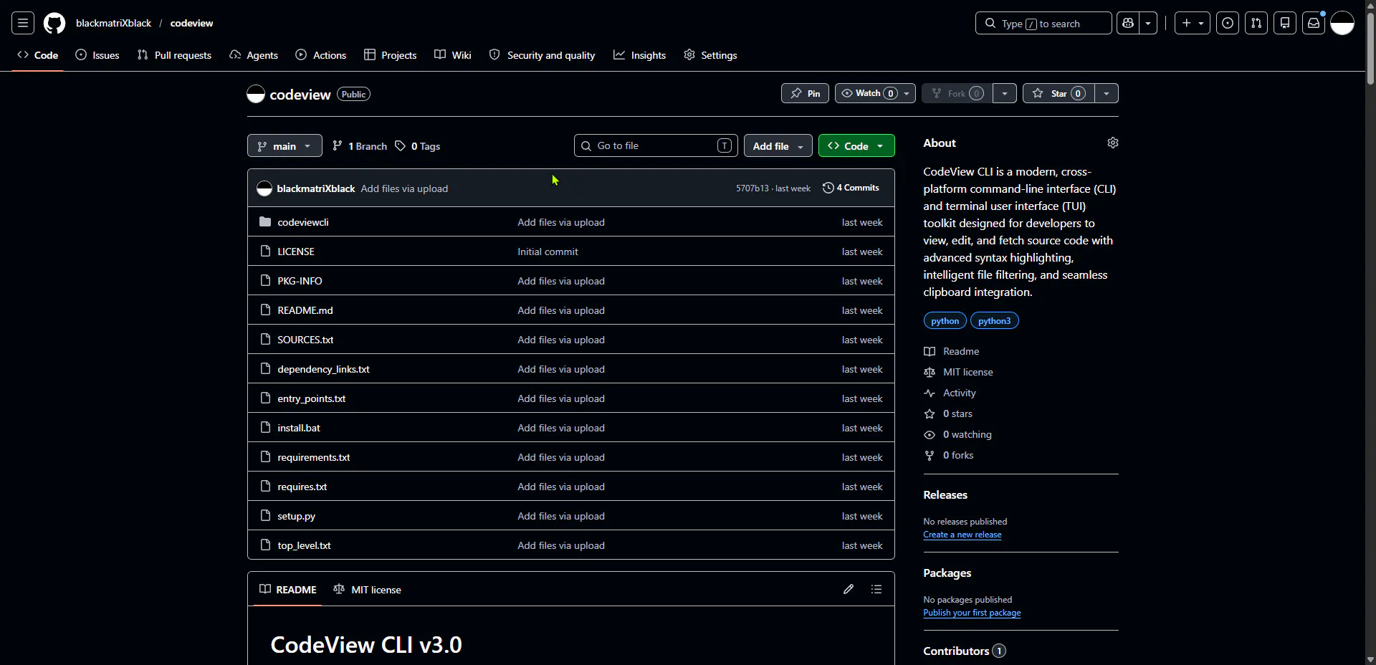
Task: Edit the README with pencil icon
Action: coord(849,589)
